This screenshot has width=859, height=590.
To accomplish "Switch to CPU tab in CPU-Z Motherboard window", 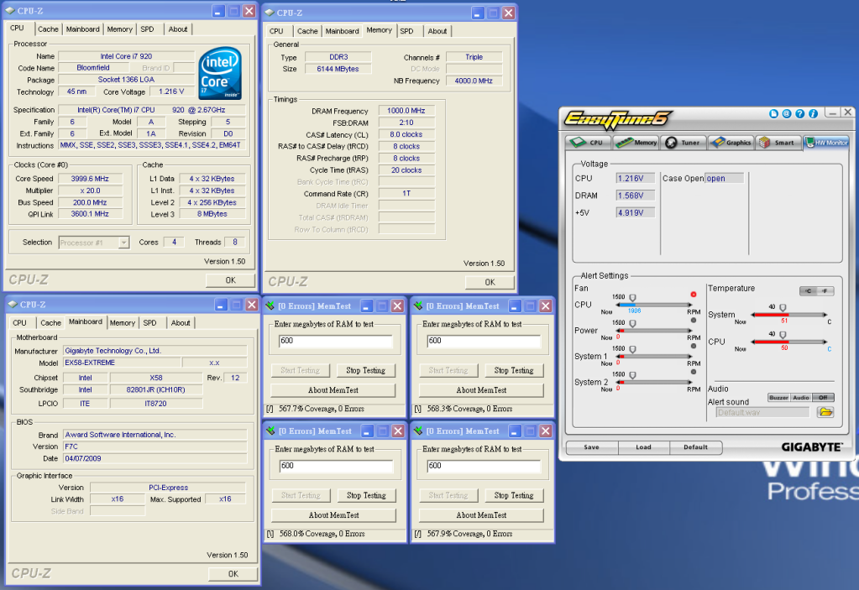I will click(19, 323).
